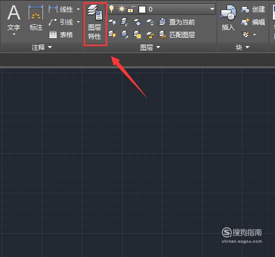The image size is (275, 257).
Task: Open the attribute edit dropdown arrow
Action: (x=254, y=34)
